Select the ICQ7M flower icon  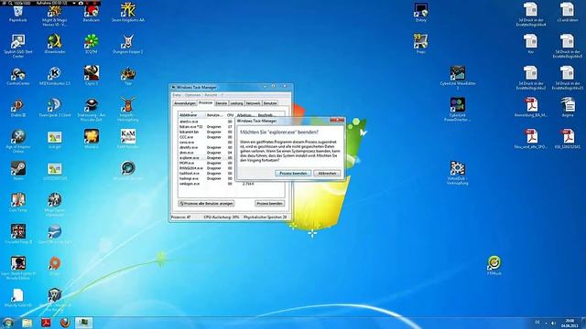[92, 44]
